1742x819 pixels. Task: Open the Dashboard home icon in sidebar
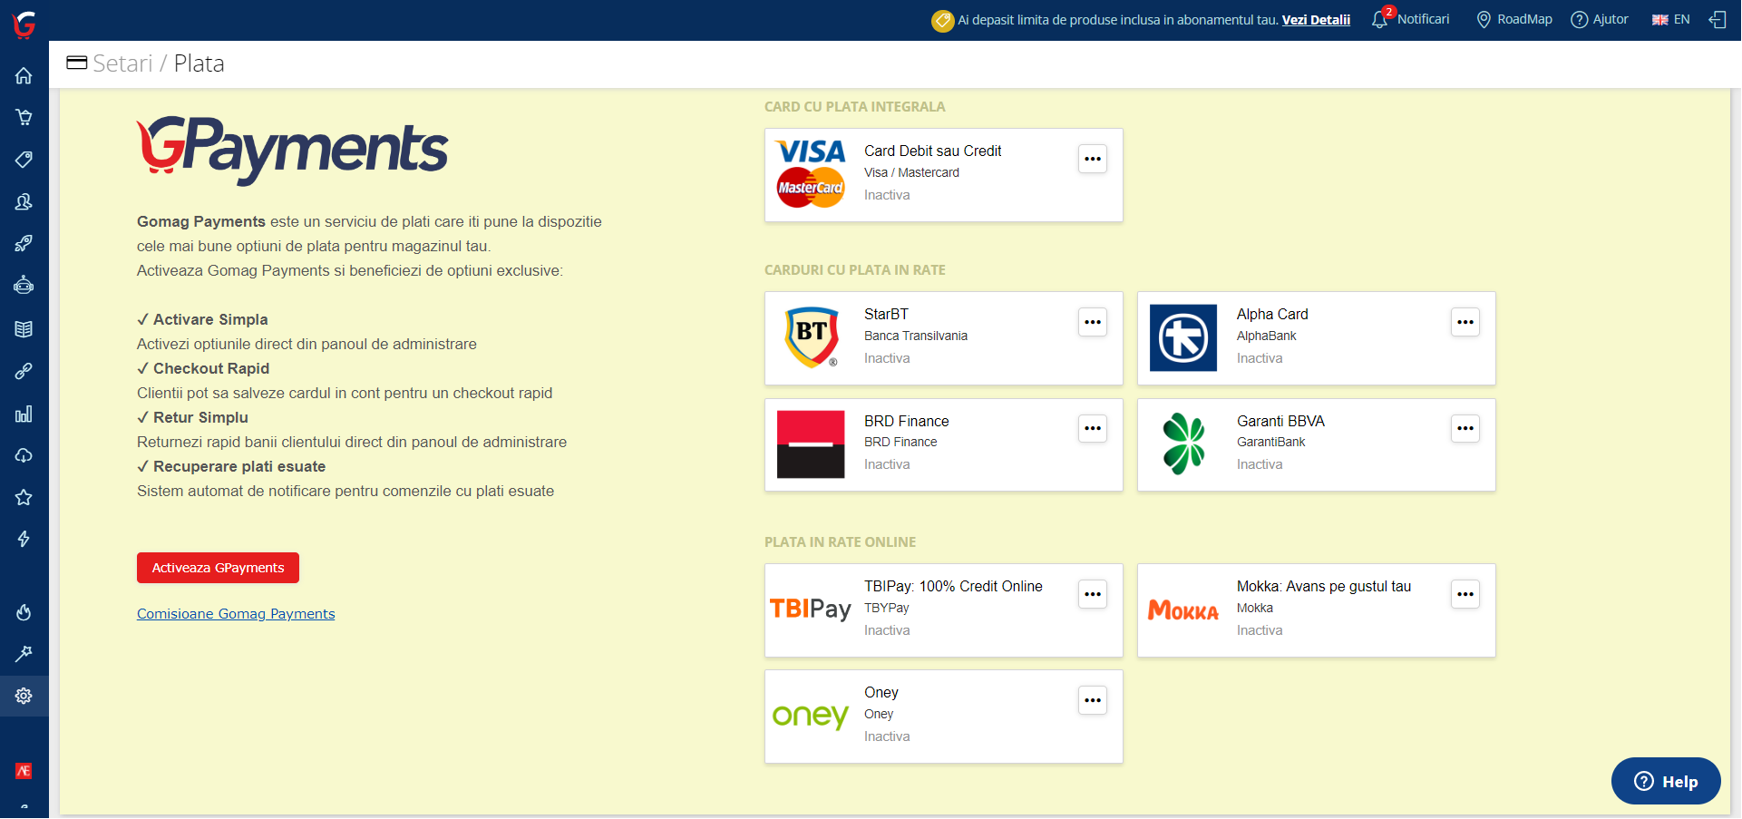[24, 76]
